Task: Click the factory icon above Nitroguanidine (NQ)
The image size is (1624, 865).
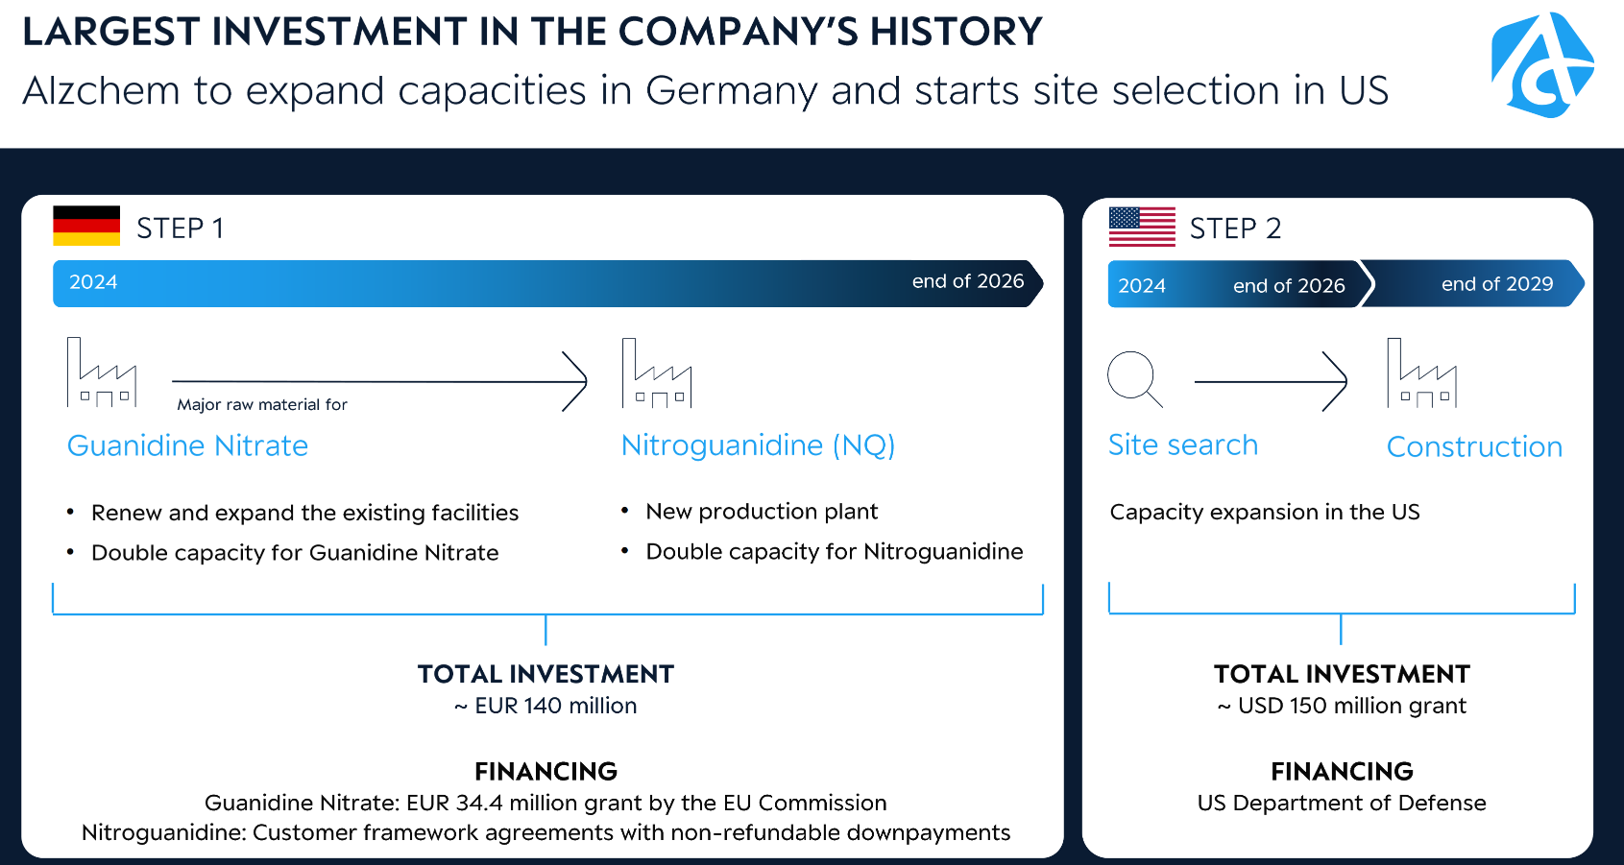Action: [657, 374]
